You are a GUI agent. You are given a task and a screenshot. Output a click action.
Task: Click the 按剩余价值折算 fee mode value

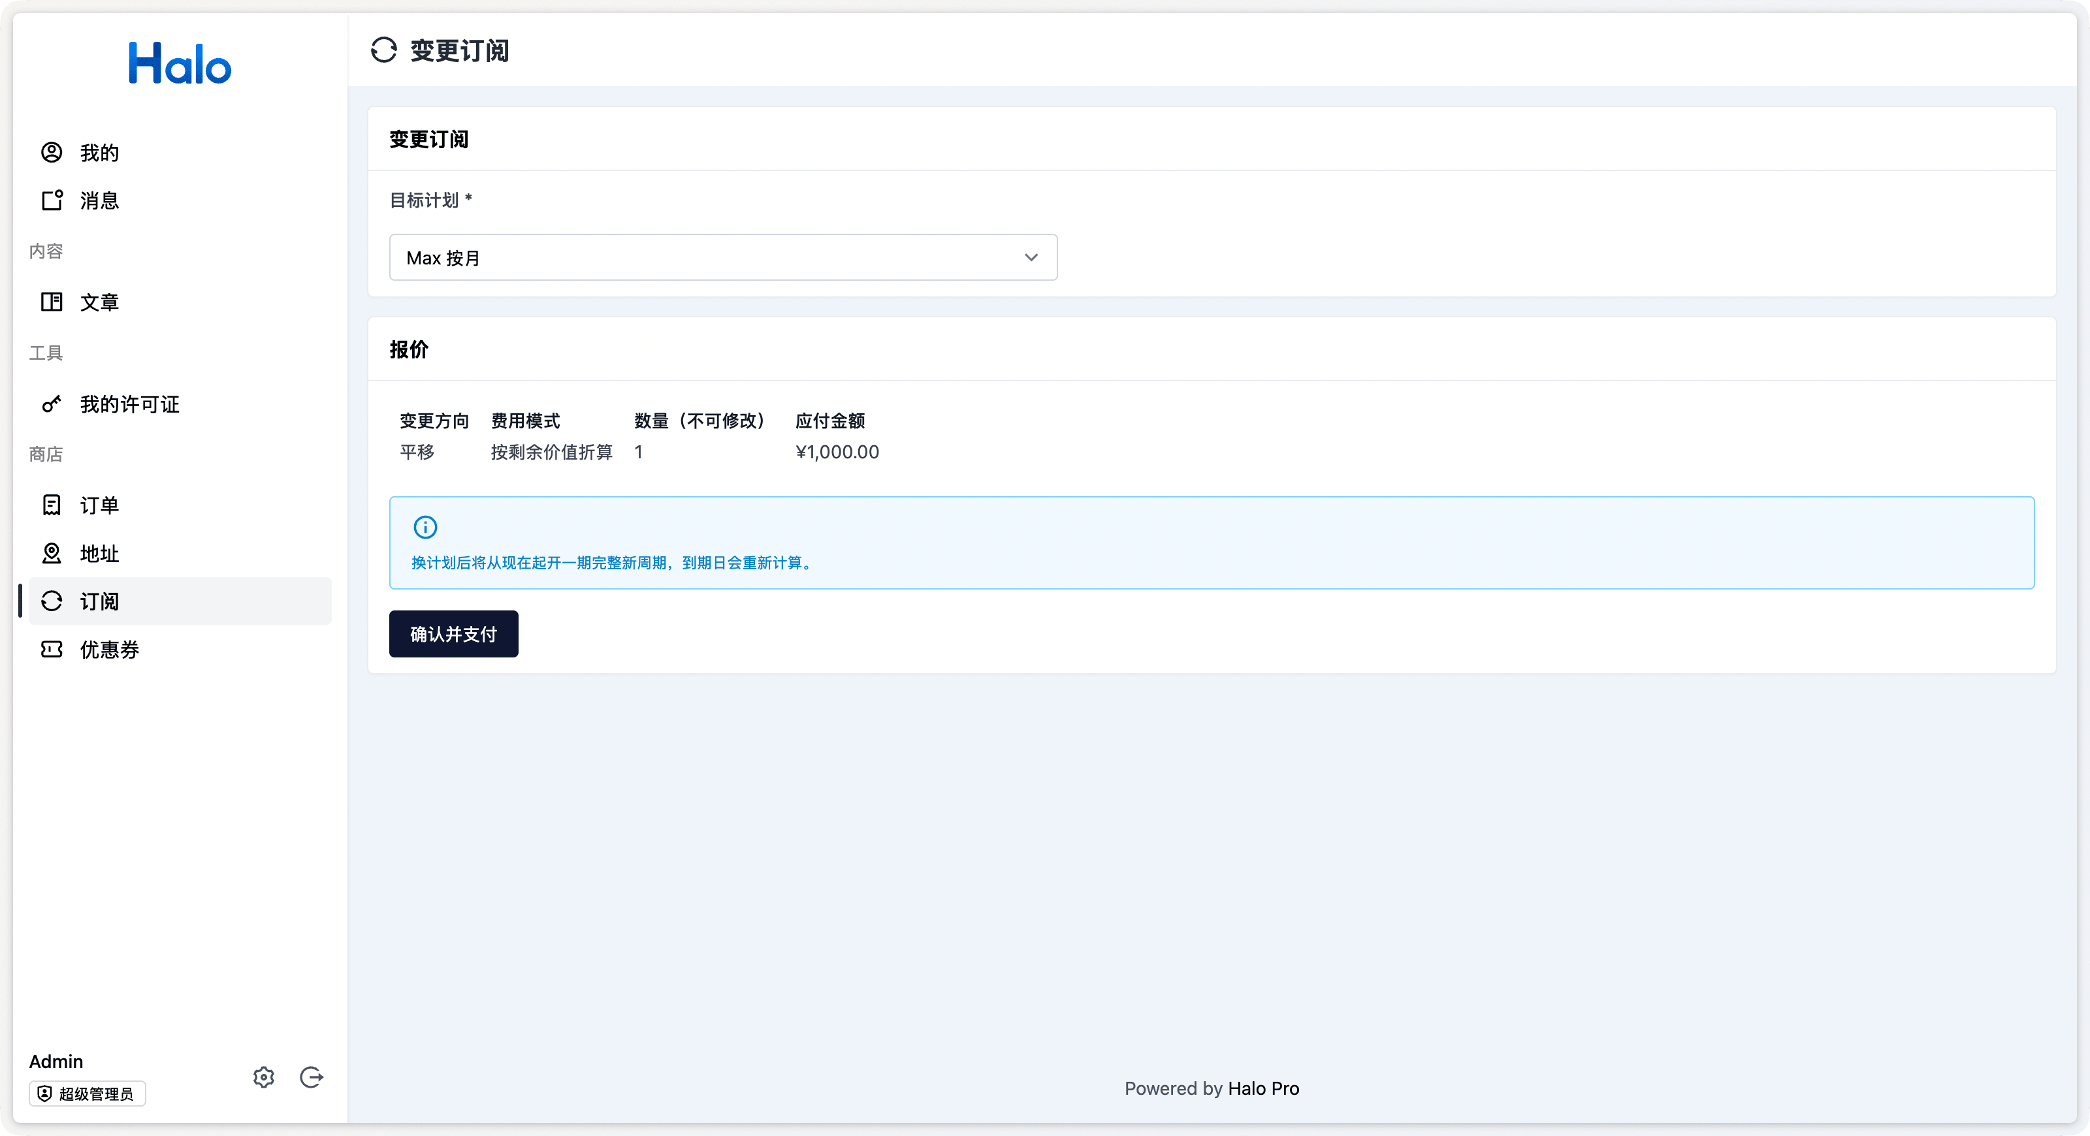[552, 452]
